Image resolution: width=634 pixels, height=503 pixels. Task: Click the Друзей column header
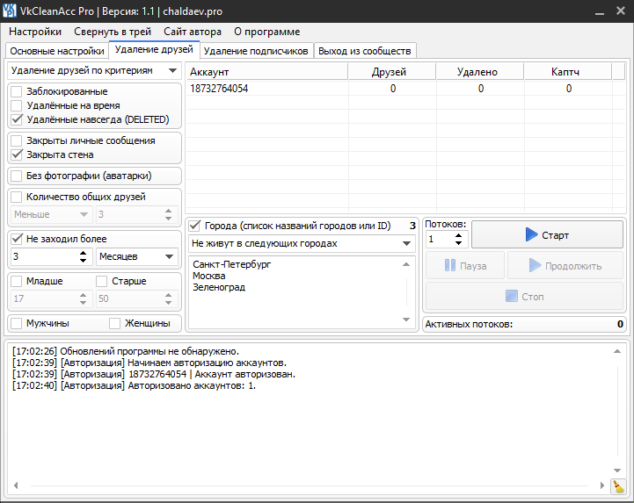[x=392, y=72]
